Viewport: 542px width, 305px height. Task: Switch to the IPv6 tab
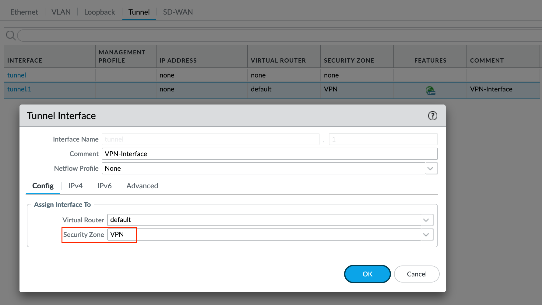point(104,186)
